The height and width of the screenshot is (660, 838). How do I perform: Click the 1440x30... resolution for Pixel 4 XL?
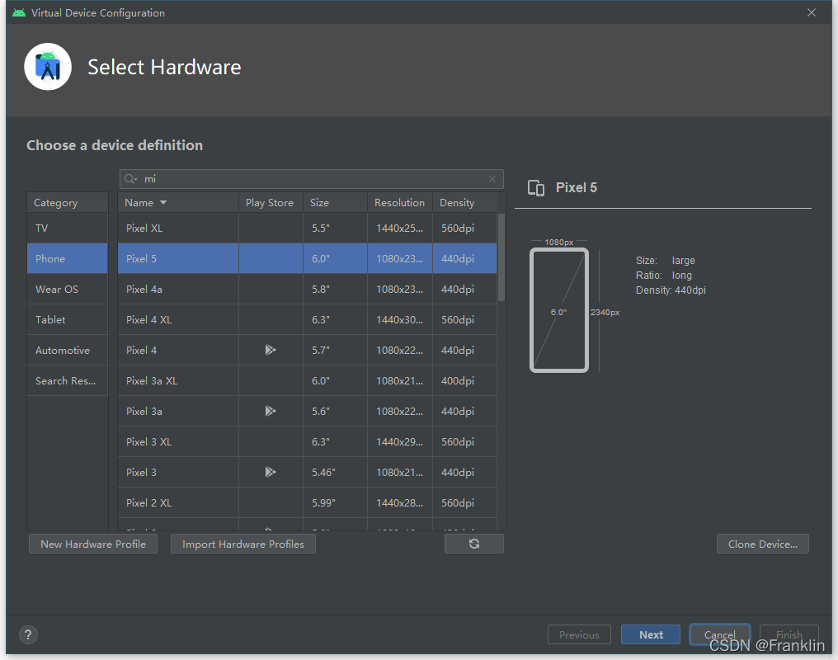point(400,319)
